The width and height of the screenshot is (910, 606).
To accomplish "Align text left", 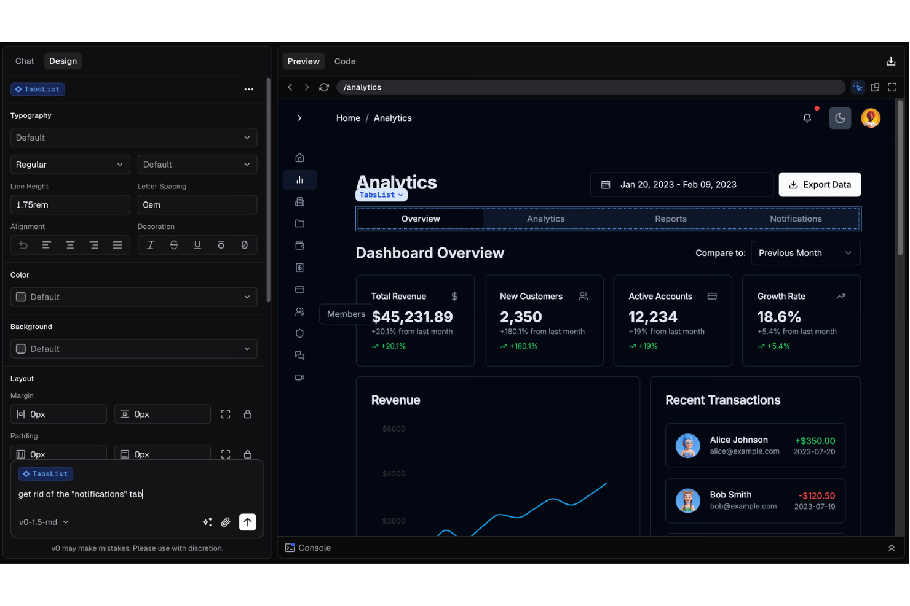I will (46, 245).
